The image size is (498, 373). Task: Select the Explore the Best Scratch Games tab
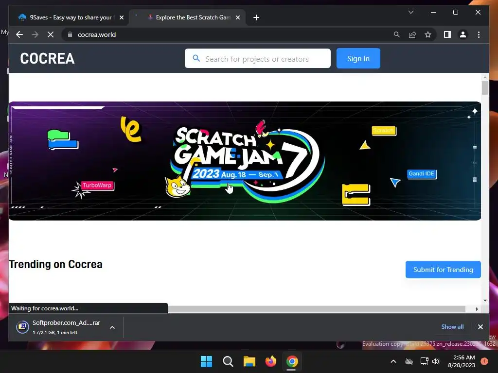[x=187, y=17]
